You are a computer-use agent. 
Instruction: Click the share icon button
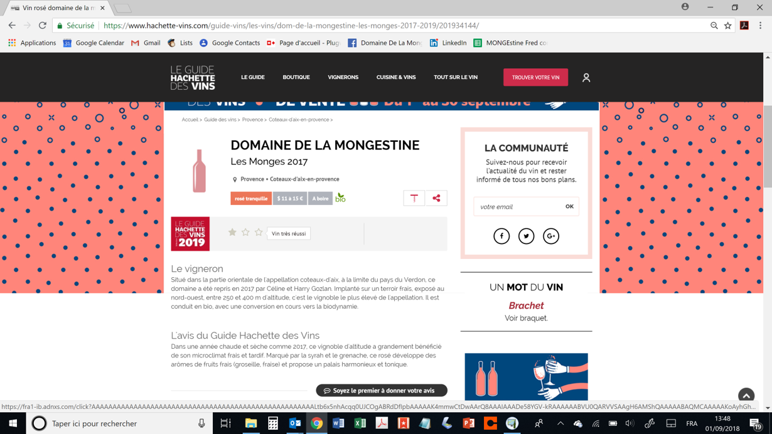(436, 198)
